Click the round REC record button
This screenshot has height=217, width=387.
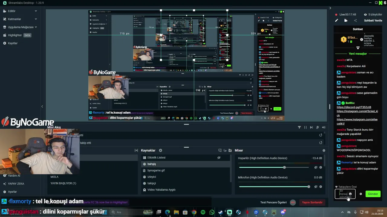[293, 202]
